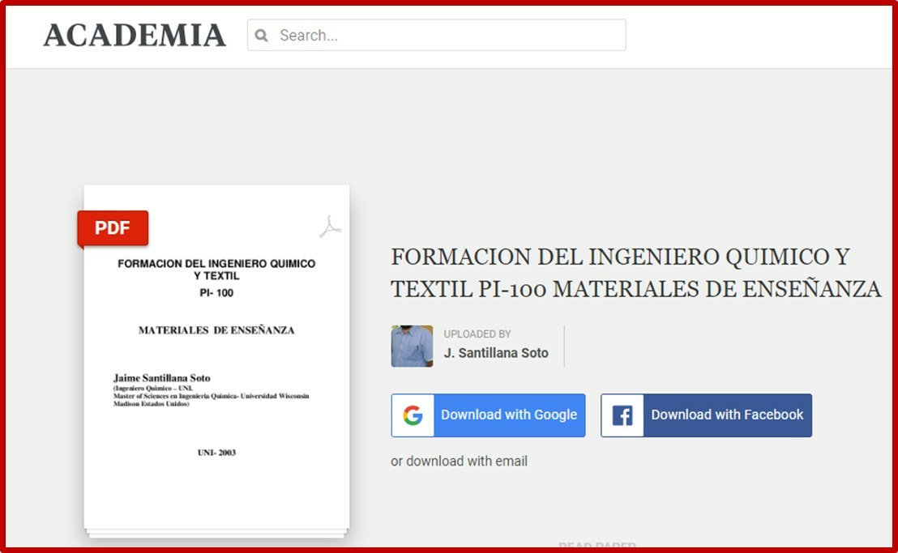Image resolution: width=898 pixels, height=553 pixels.
Task: Click the Adobe Acrobat icon on document
Action: (330, 227)
